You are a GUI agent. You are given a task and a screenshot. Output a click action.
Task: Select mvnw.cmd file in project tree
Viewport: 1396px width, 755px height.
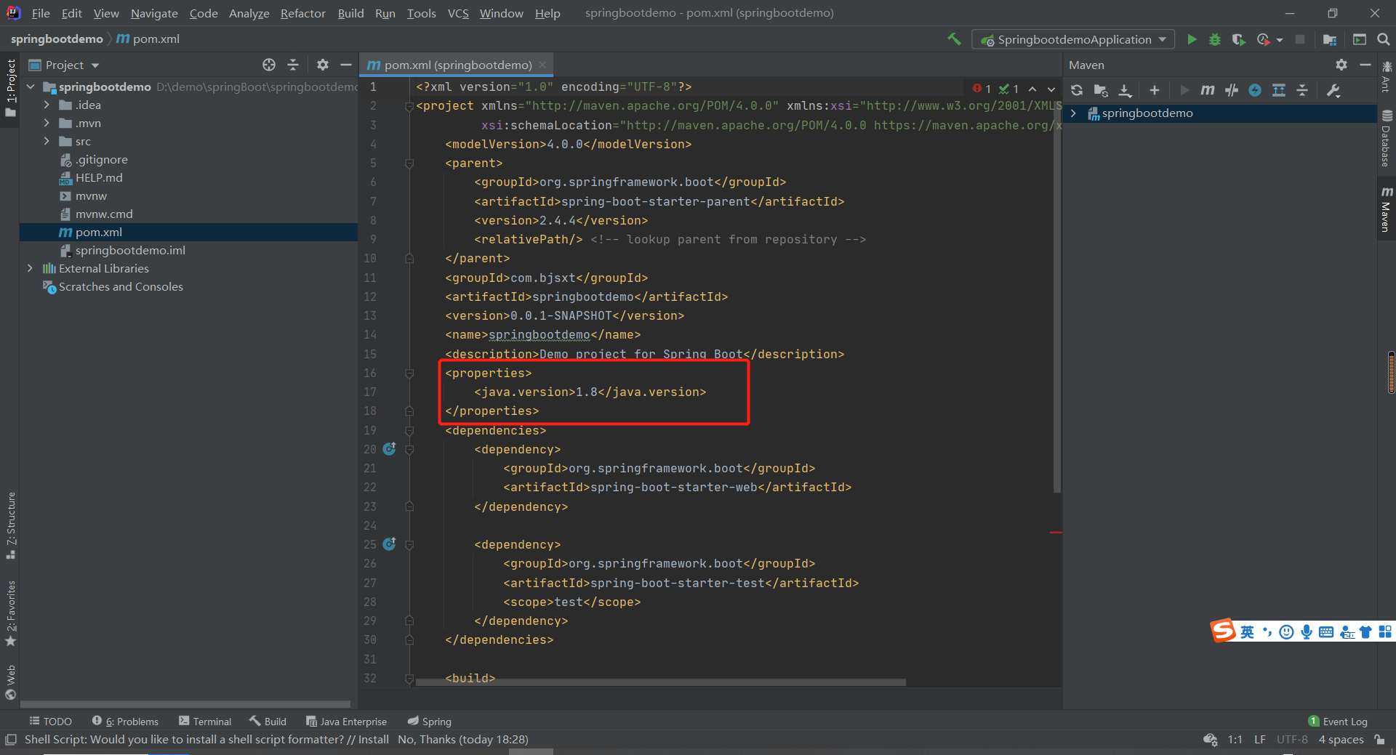(104, 214)
